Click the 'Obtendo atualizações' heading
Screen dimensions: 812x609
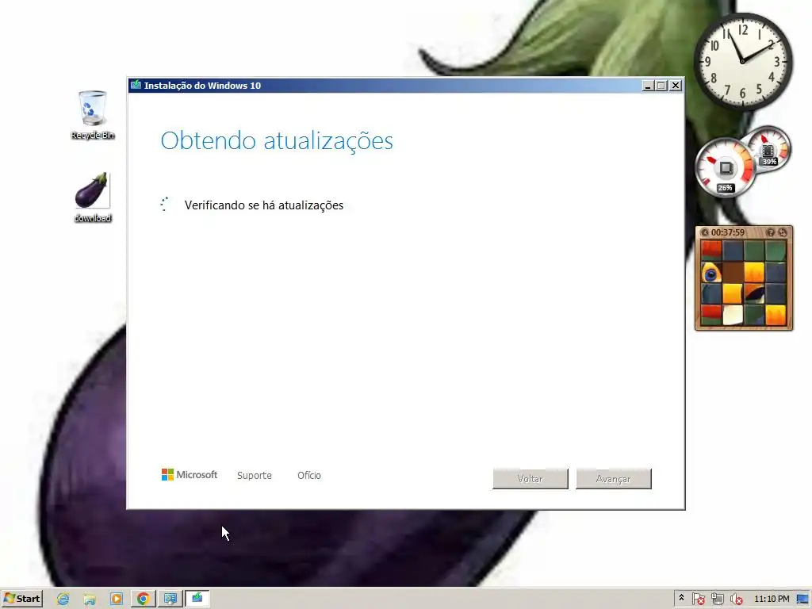coord(277,141)
